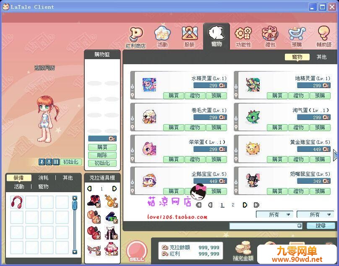Click 購買 in the shopping basket

(102, 147)
